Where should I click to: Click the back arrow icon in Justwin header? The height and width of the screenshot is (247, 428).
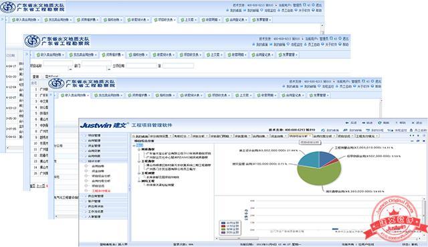click(x=348, y=123)
